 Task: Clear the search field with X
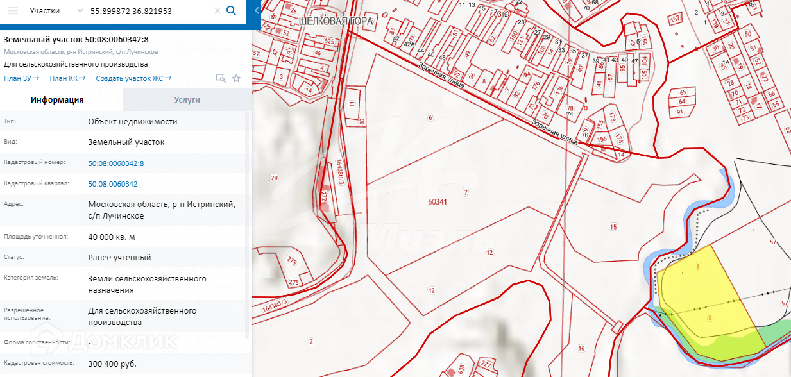tap(217, 11)
